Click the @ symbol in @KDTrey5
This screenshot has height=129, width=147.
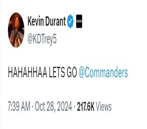pos(30,39)
